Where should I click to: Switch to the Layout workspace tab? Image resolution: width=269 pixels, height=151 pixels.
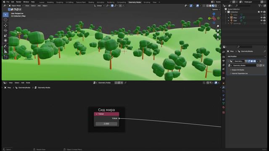pos(42,3)
